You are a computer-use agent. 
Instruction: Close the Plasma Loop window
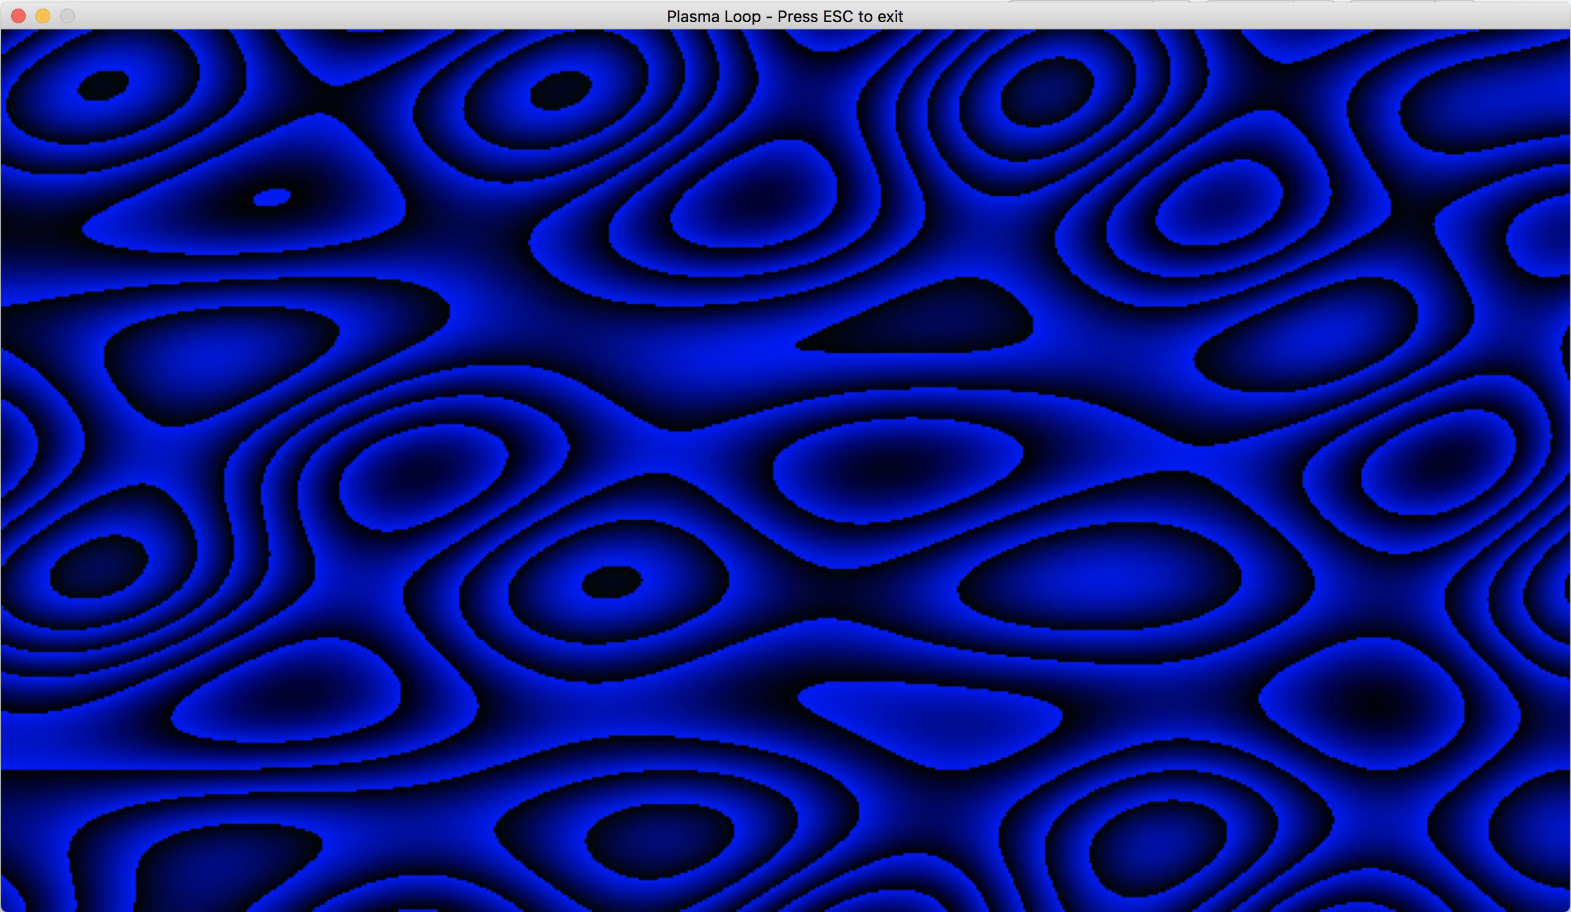[x=19, y=16]
